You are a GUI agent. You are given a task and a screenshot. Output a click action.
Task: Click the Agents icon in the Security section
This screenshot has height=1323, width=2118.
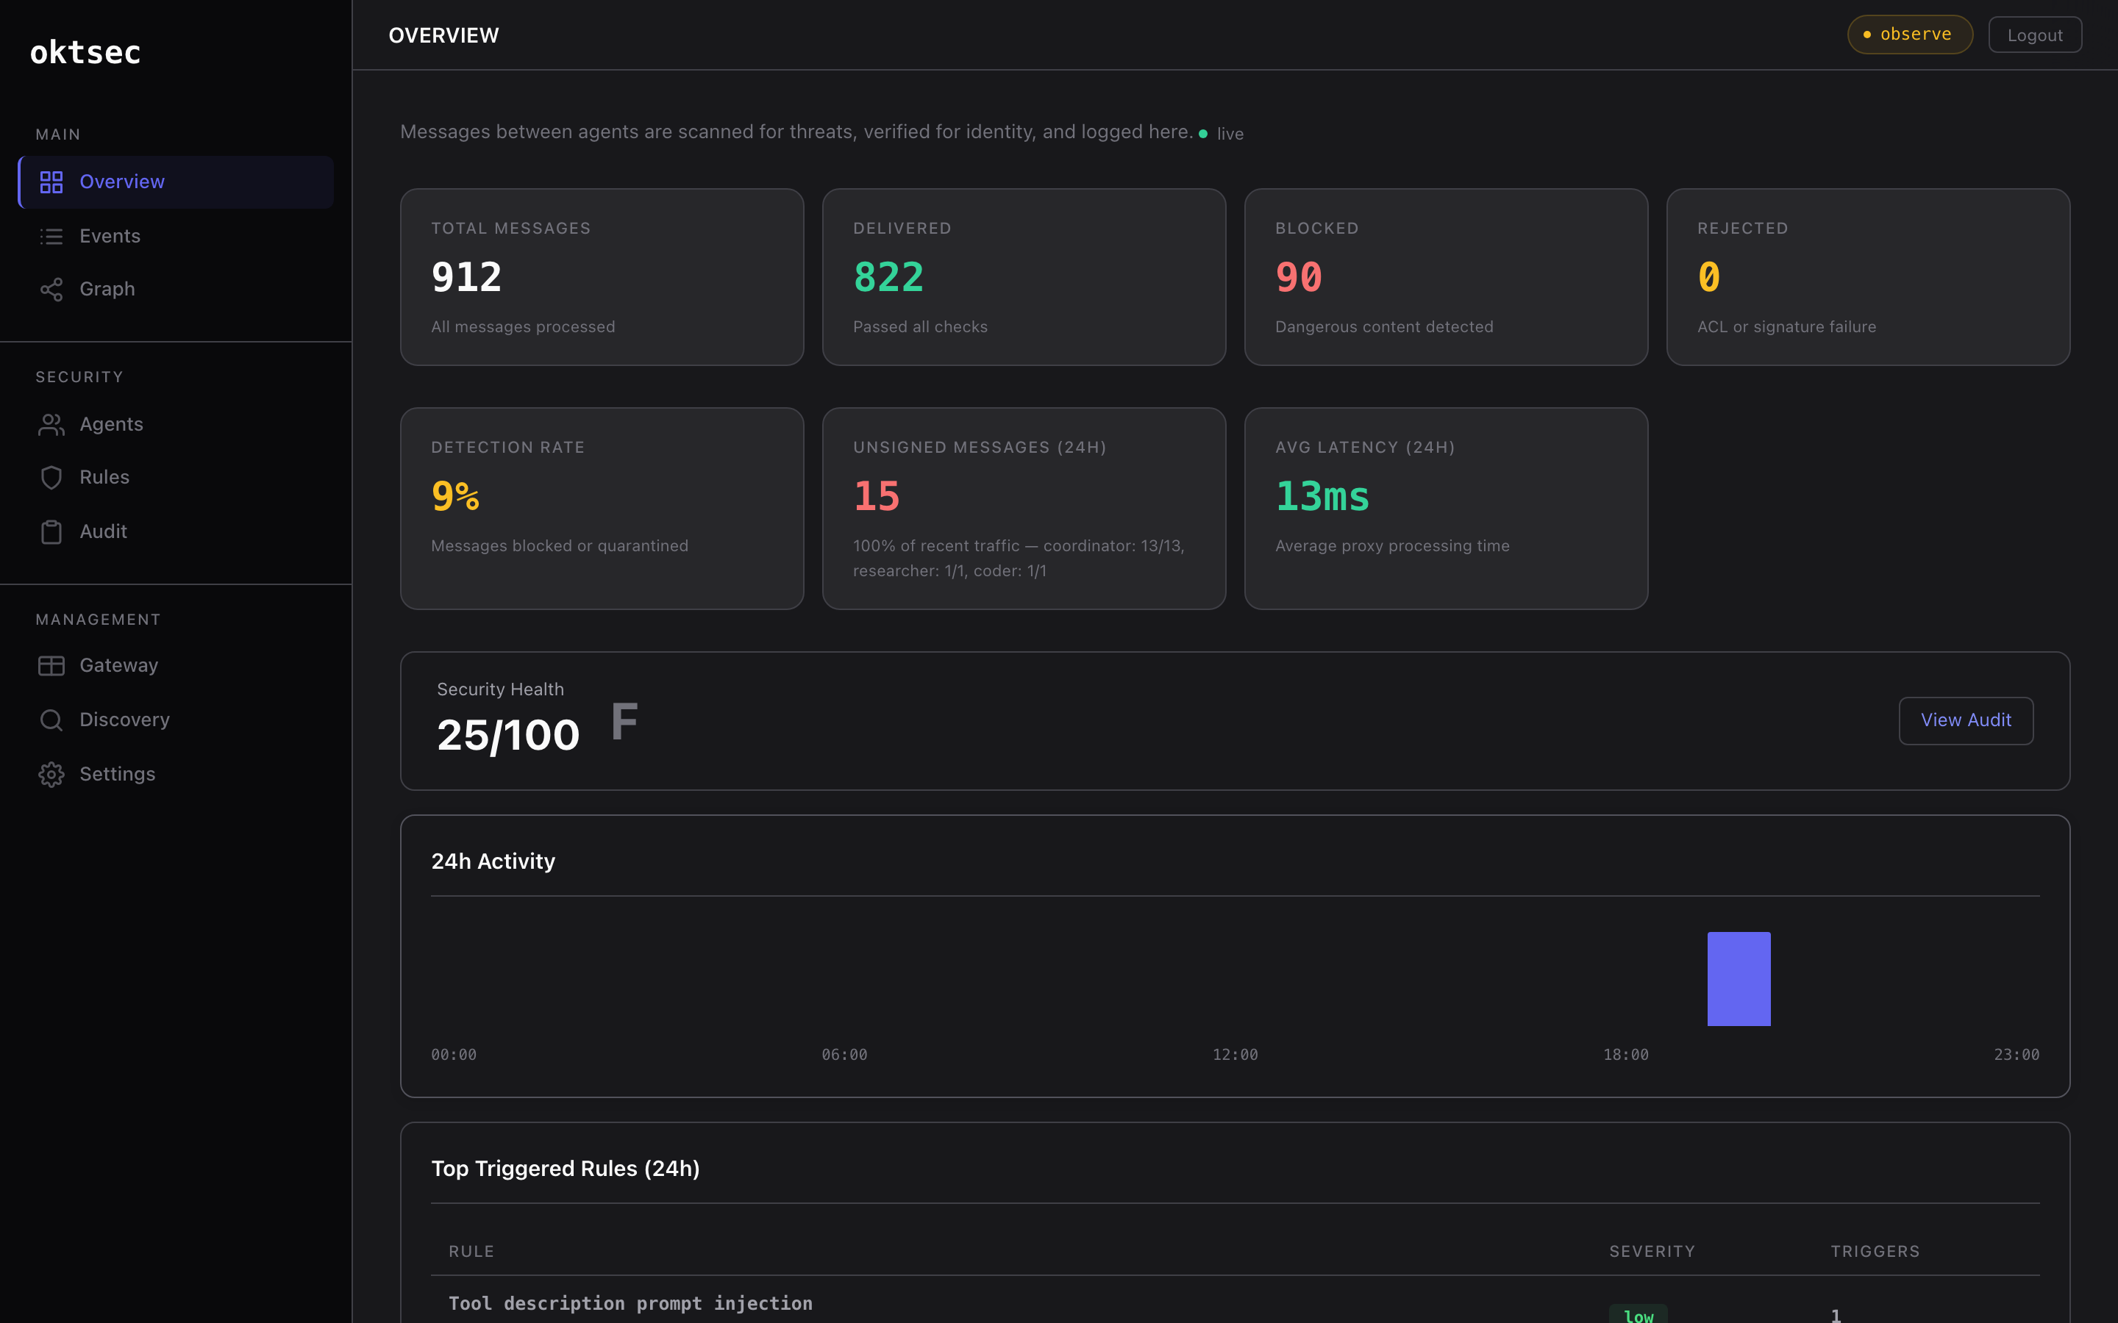coord(51,423)
